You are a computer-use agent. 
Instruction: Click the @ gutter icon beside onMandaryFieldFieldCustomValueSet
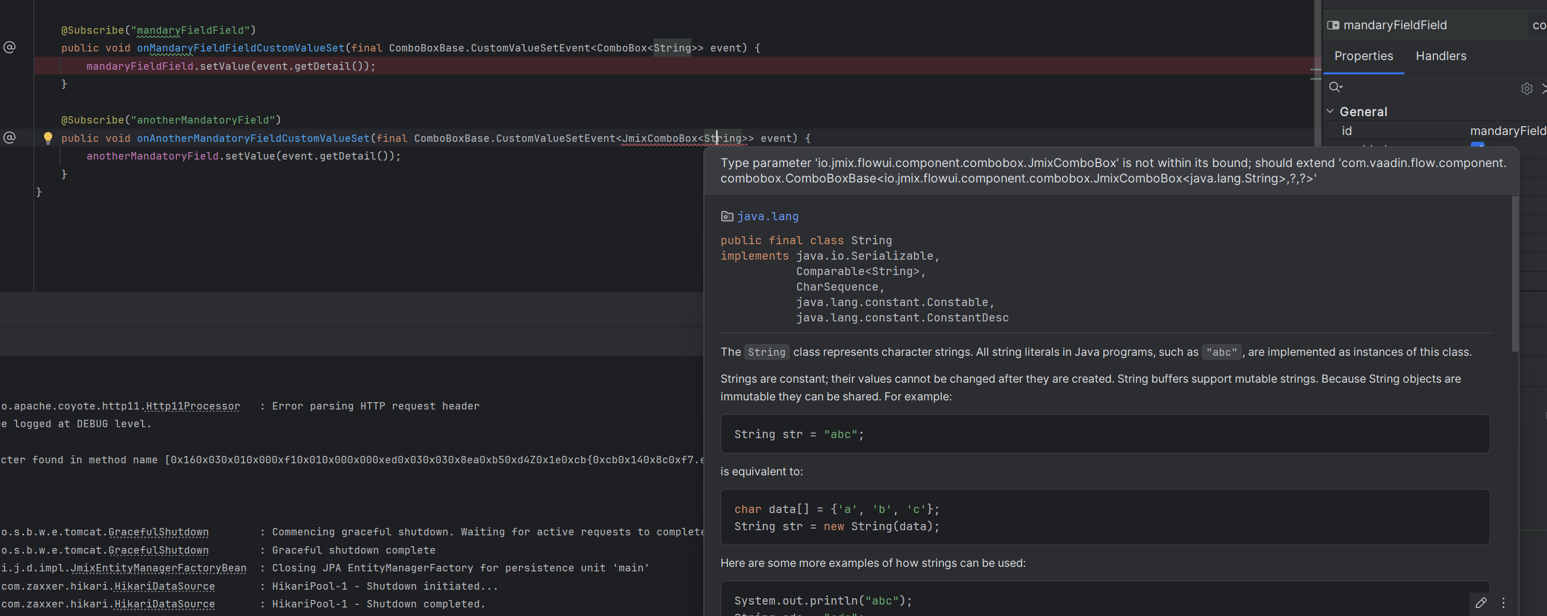10,47
